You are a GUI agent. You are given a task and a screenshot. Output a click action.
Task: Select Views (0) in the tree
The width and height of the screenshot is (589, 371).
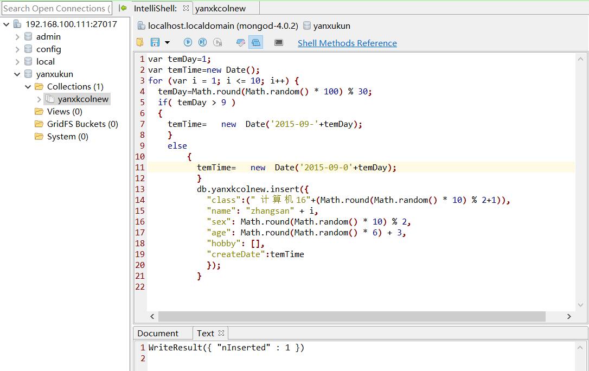pos(65,112)
